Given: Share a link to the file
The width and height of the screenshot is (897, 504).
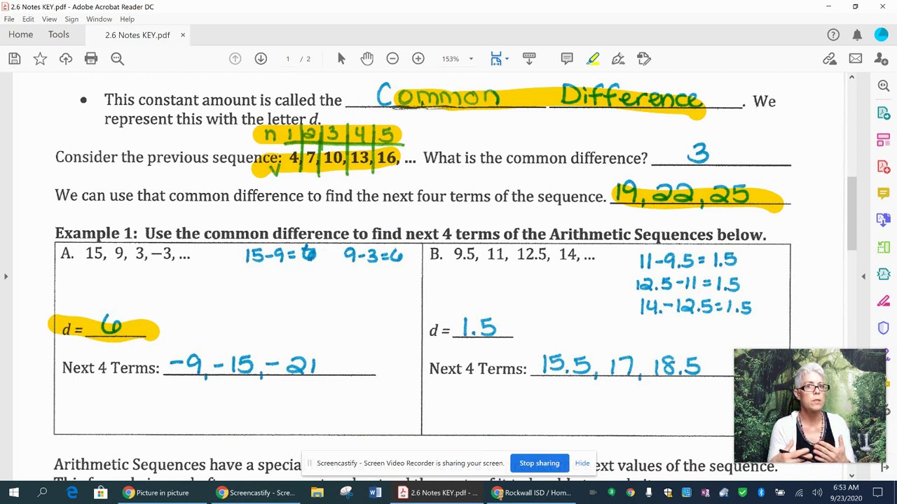Looking at the screenshot, I should 830,59.
